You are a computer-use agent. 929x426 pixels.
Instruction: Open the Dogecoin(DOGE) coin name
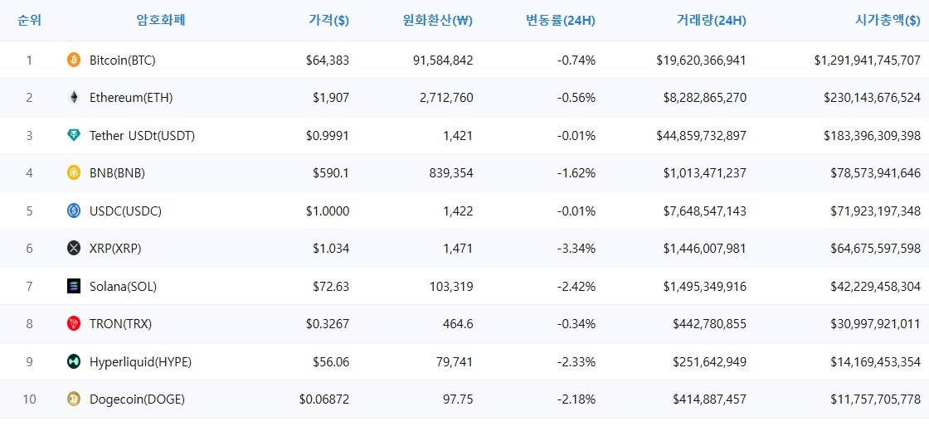(x=138, y=399)
